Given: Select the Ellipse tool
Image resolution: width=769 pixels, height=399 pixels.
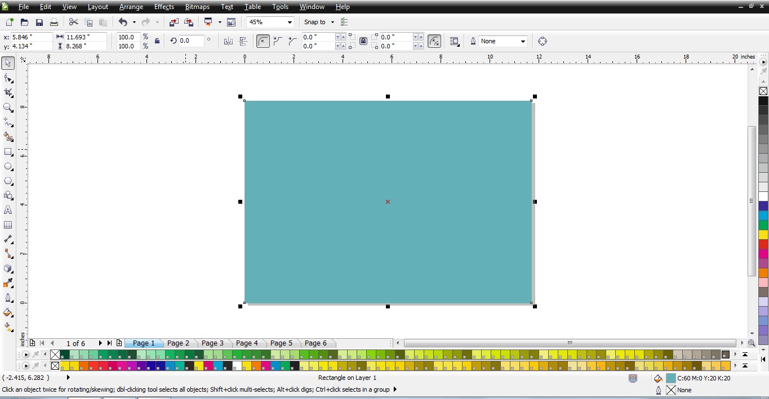Looking at the screenshot, I should coord(8,167).
